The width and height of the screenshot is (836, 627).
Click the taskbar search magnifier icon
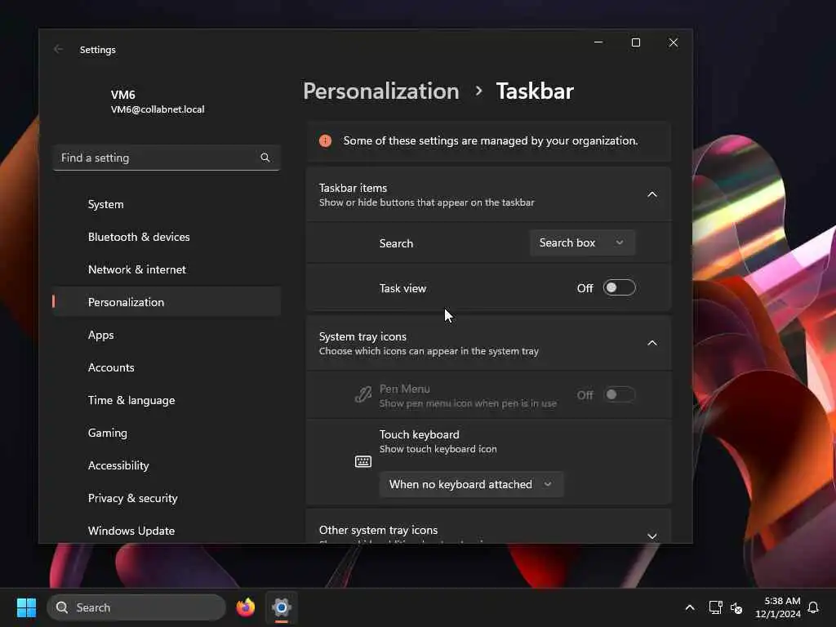click(62, 607)
